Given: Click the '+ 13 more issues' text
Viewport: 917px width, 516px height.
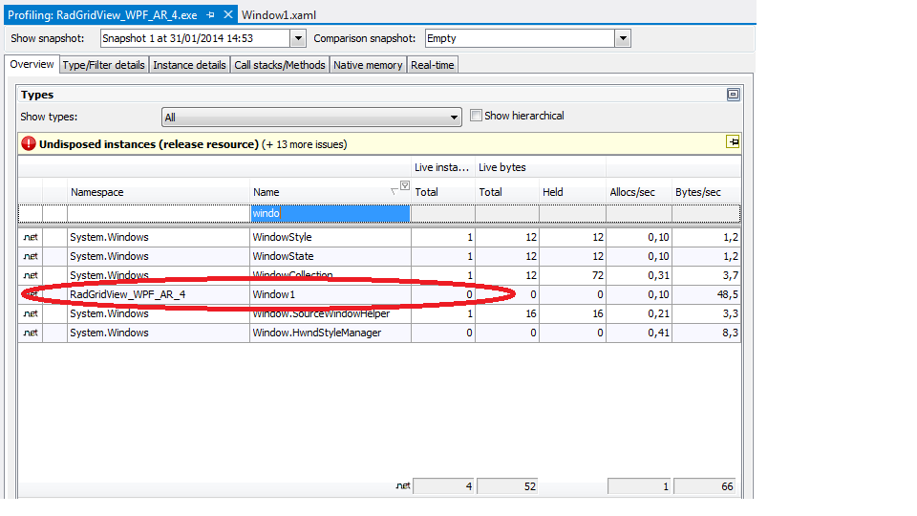Looking at the screenshot, I should 305,144.
